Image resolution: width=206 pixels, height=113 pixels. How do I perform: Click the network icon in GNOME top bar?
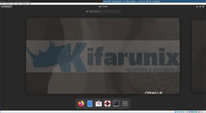pyautogui.click(x=197, y=6)
